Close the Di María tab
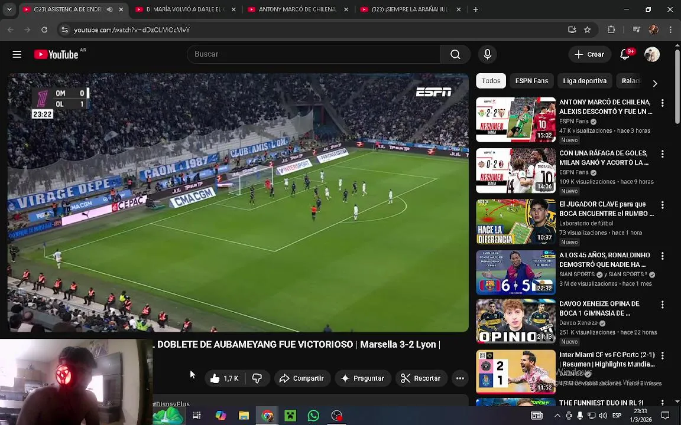Screen dimensions: 681x425 coord(234,9)
